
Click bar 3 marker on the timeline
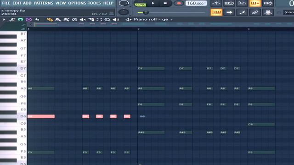click(249, 29)
